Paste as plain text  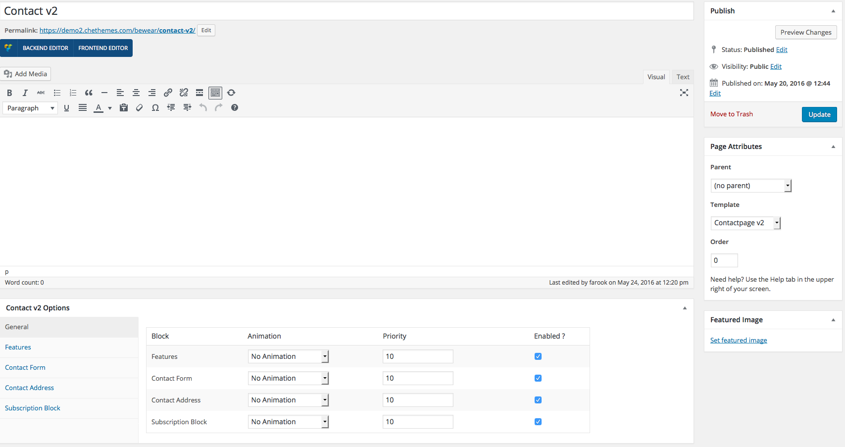[124, 107]
